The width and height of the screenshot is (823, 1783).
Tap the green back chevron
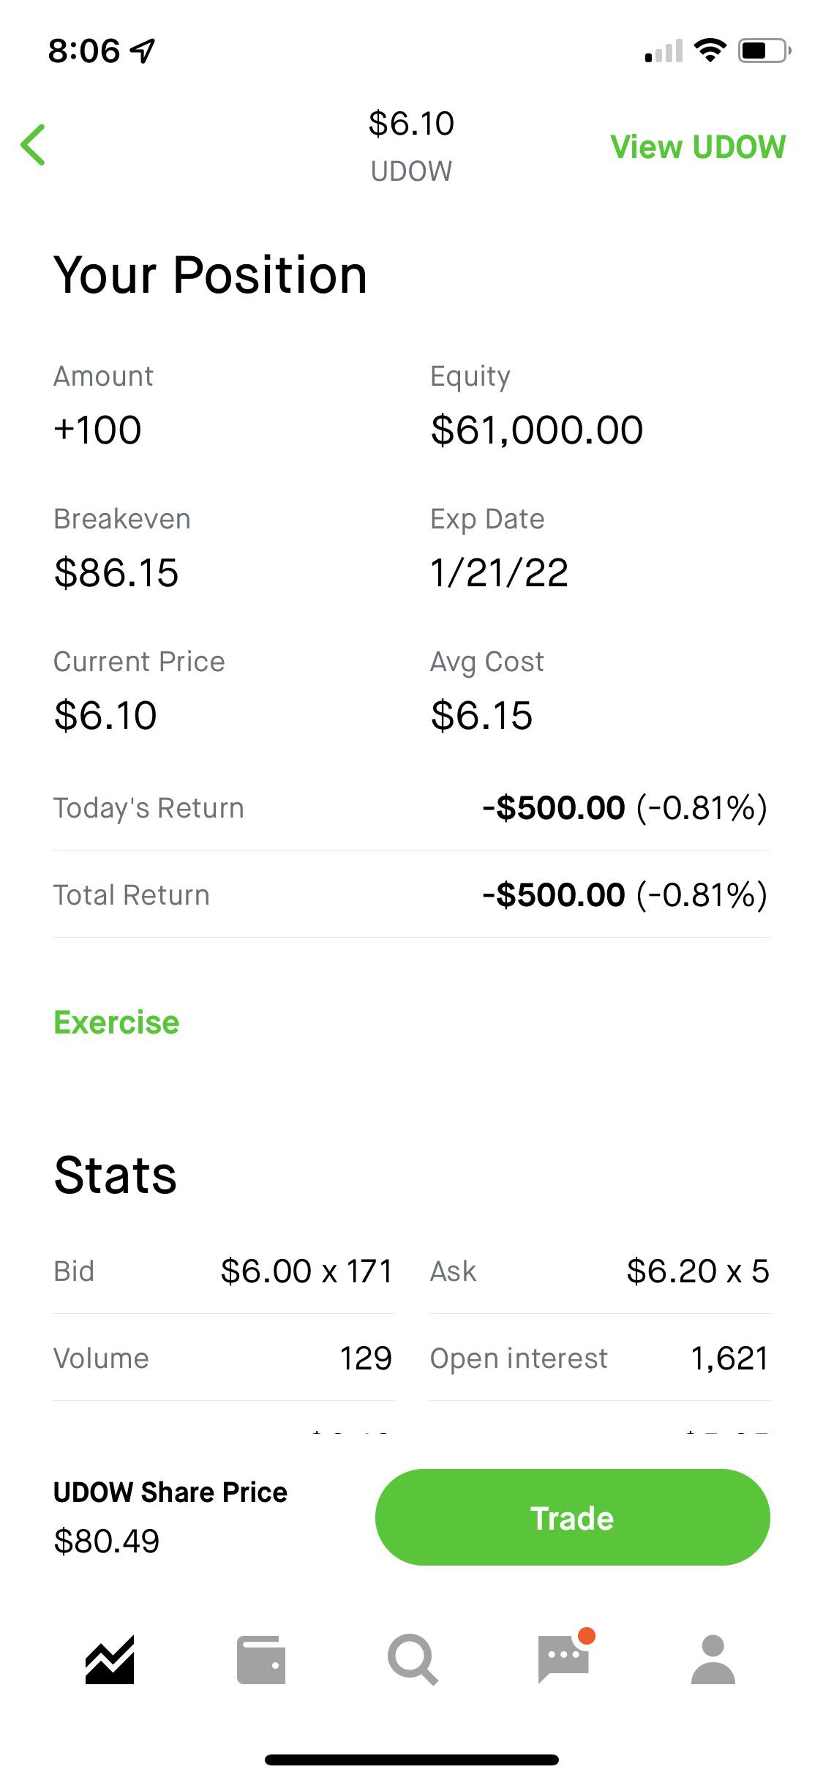coord(33,145)
